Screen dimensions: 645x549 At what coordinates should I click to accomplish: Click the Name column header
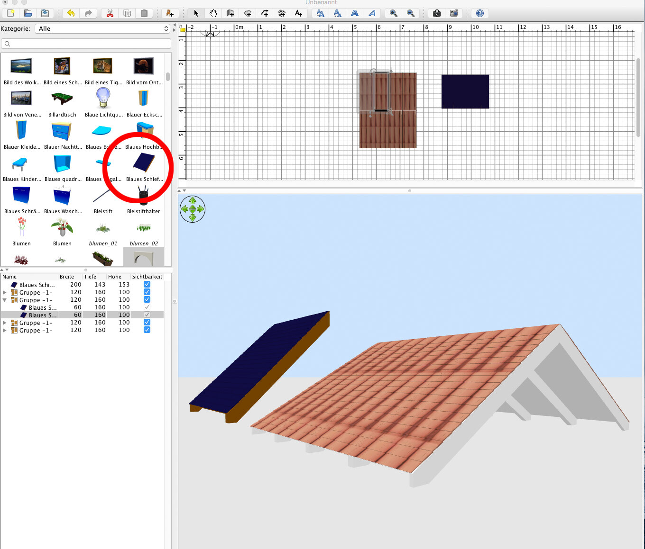(28, 277)
